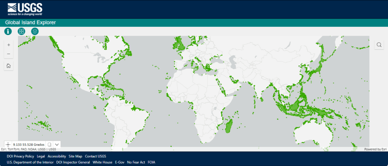388x166 pixels.
Task: Zoom out of the map
Action: (9, 54)
